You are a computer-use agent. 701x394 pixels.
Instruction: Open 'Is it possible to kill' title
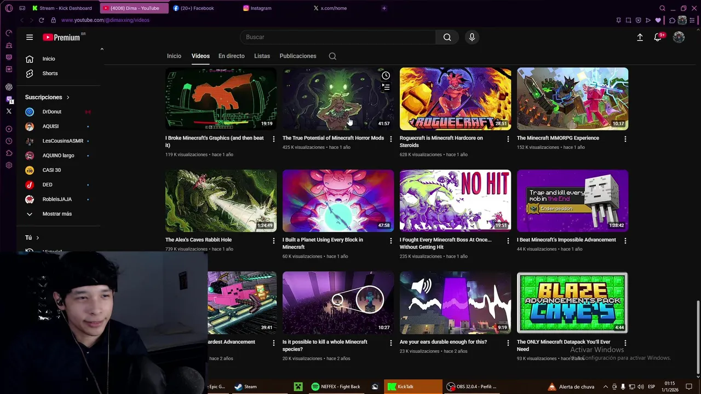coord(325,345)
